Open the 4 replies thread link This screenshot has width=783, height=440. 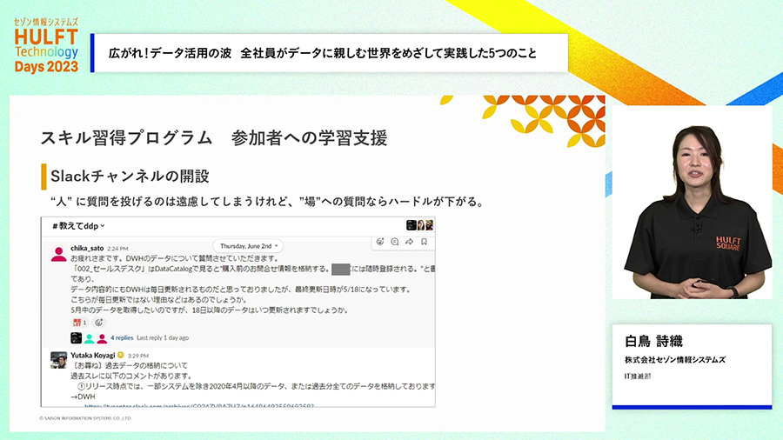tap(122, 337)
